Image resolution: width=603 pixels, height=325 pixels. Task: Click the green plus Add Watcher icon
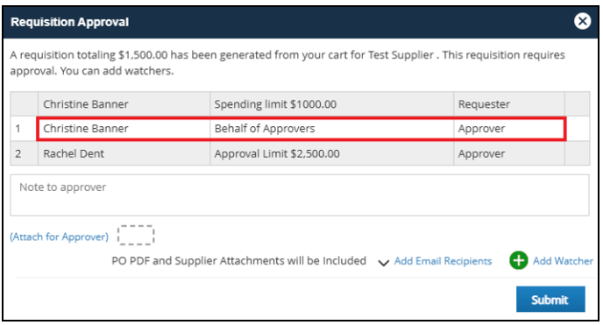pyautogui.click(x=518, y=260)
